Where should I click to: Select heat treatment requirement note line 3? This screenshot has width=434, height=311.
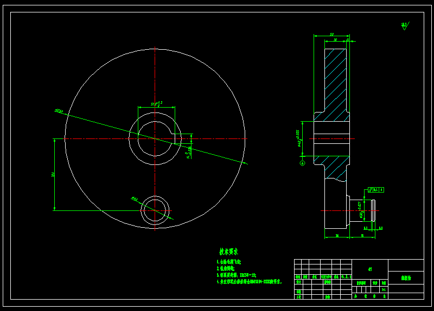click(x=237, y=275)
